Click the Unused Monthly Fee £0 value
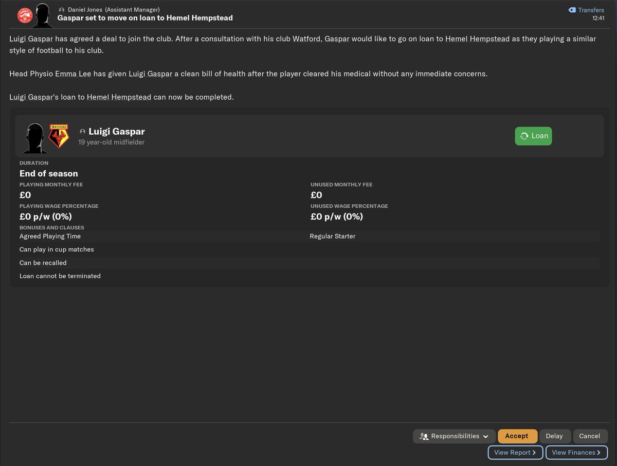The width and height of the screenshot is (617, 466). point(316,195)
